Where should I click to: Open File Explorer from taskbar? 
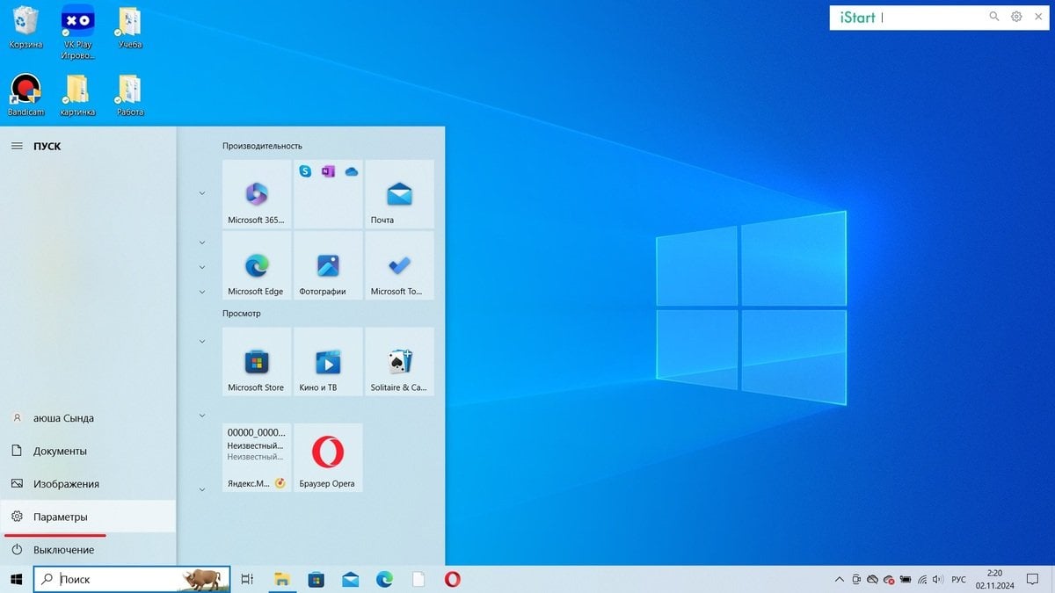281,579
